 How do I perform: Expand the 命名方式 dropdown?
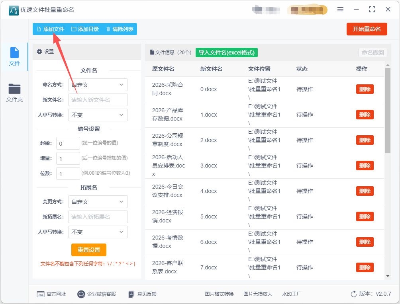click(x=98, y=85)
